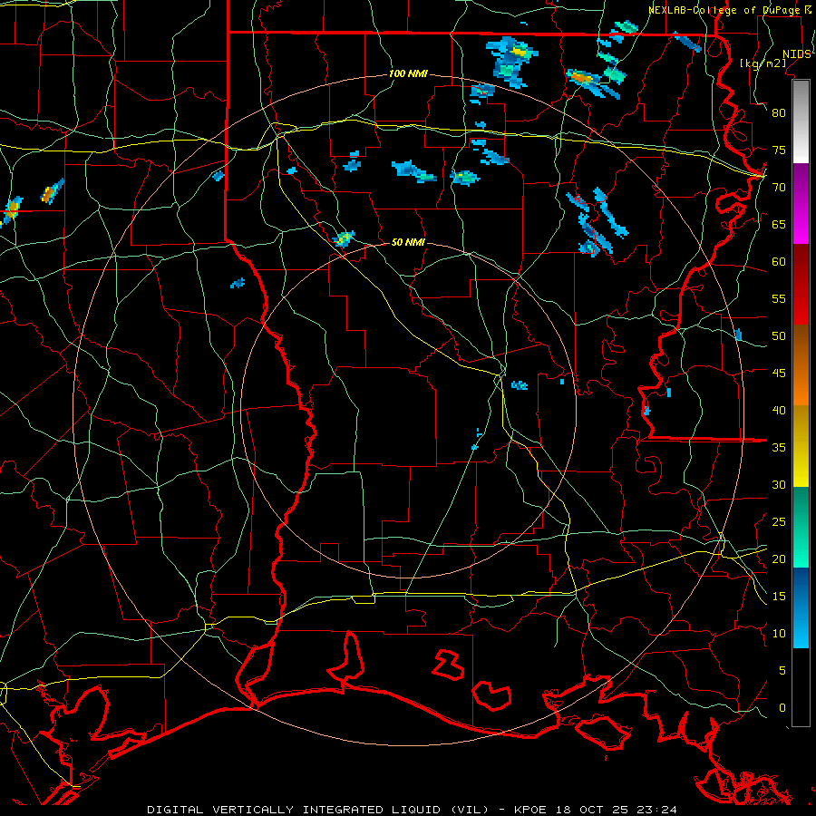The image size is (816, 816).
Task: Select the 10 value on the color scale
Action: click(779, 634)
